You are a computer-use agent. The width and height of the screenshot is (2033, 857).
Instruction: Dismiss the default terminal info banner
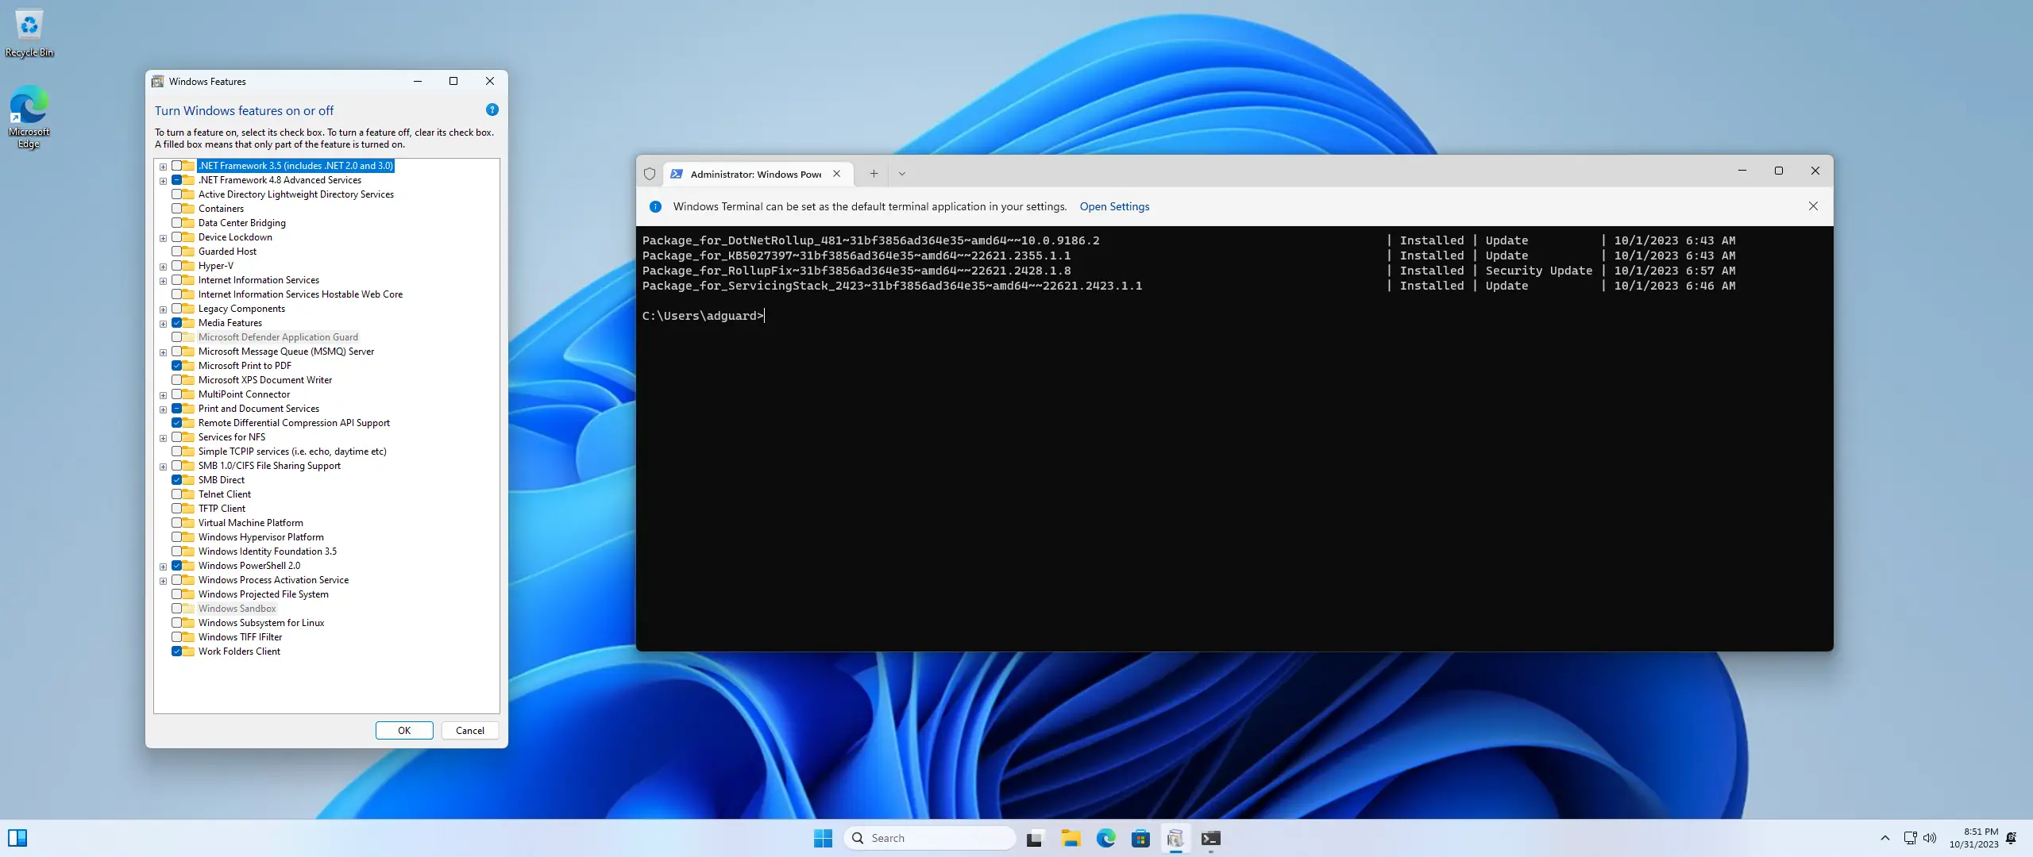click(x=1813, y=206)
